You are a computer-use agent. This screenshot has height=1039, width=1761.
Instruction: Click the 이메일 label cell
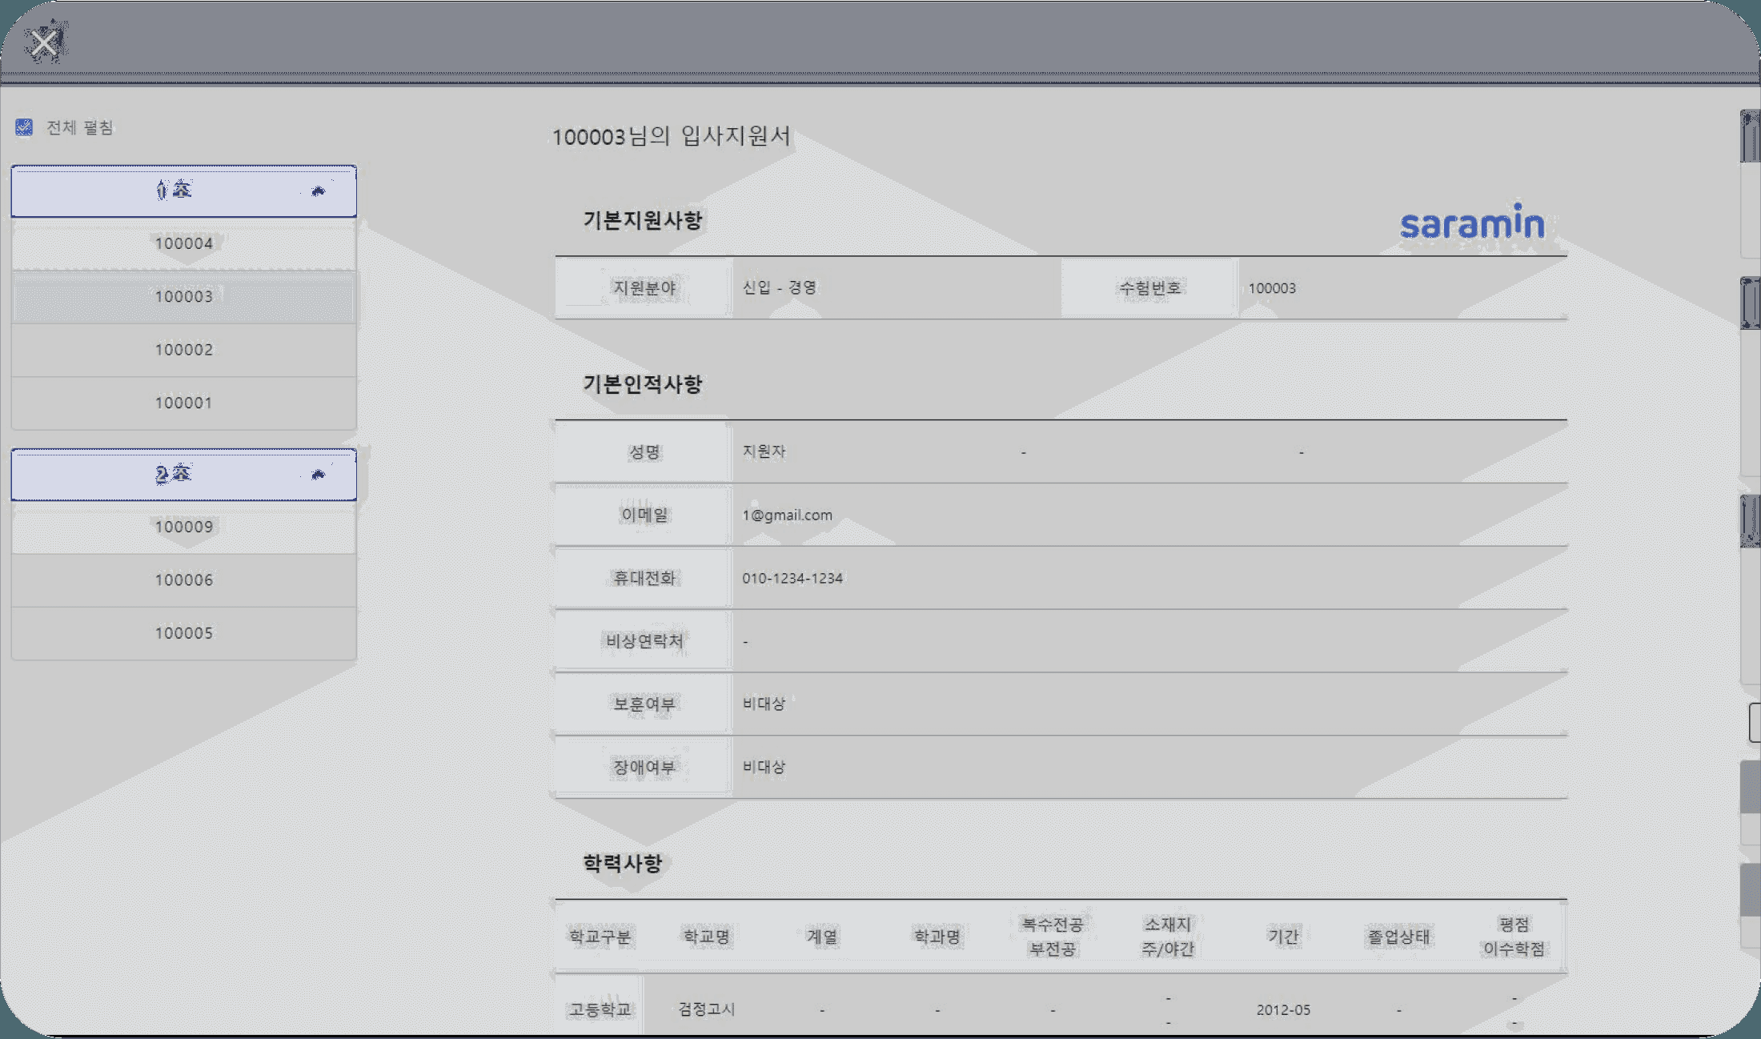[644, 515]
